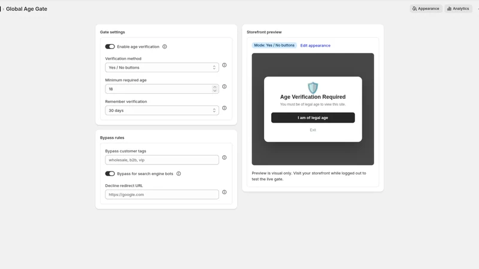Image resolution: width=479 pixels, height=269 pixels.
Task: Open the Analytics page button
Action: click(458, 8)
